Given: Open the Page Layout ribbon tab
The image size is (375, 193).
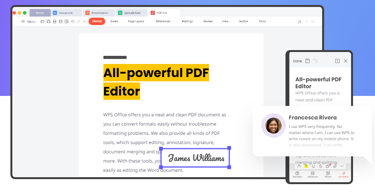Looking at the screenshot, I should (x=136, y=21).
